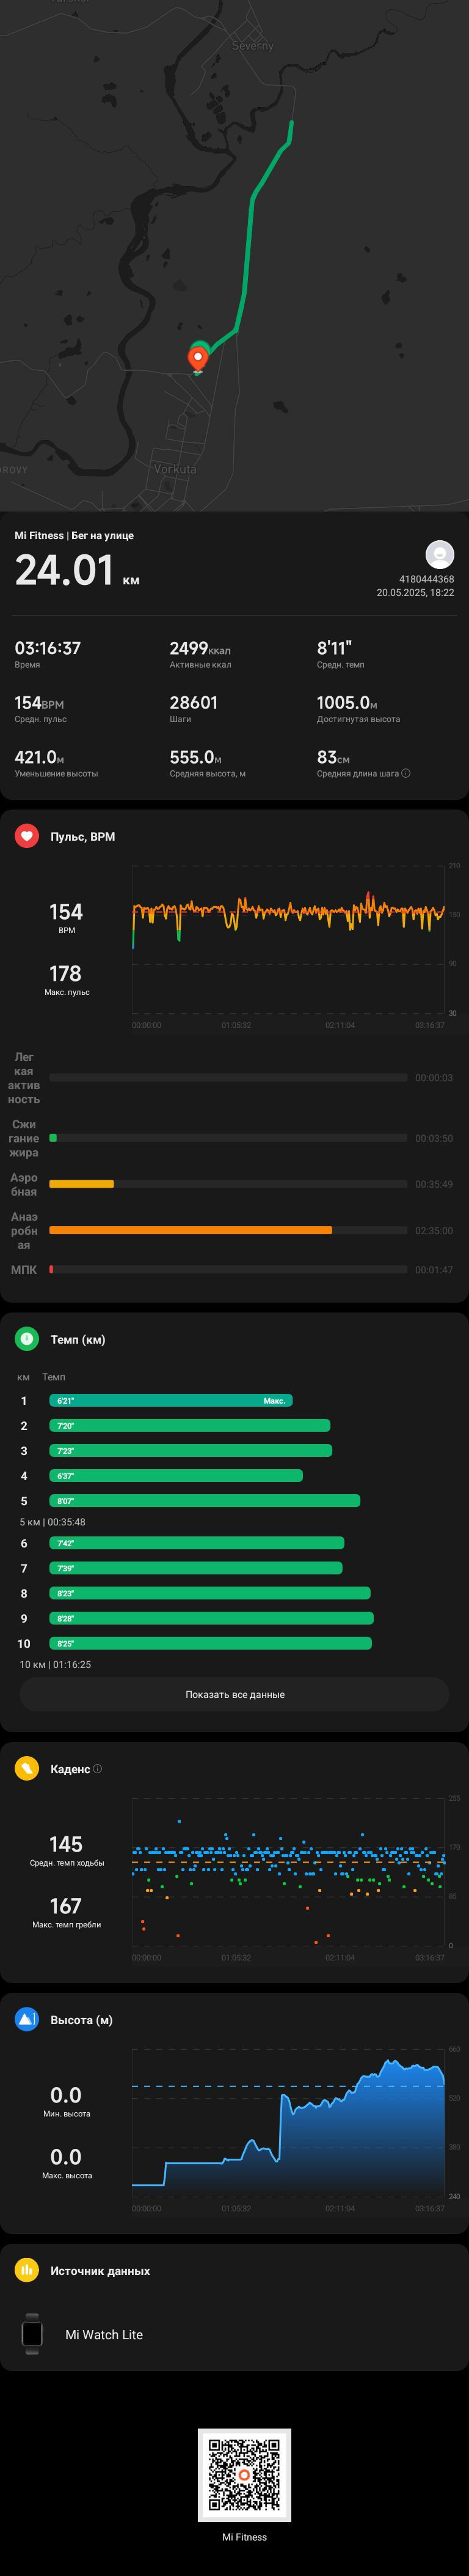This screenshot has height=2576, width=469.
Task: Click the yellow data source icon
Action: point(27,2271)
